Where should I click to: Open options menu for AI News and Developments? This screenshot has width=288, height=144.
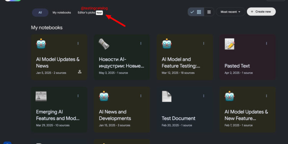tap(141, 96)
